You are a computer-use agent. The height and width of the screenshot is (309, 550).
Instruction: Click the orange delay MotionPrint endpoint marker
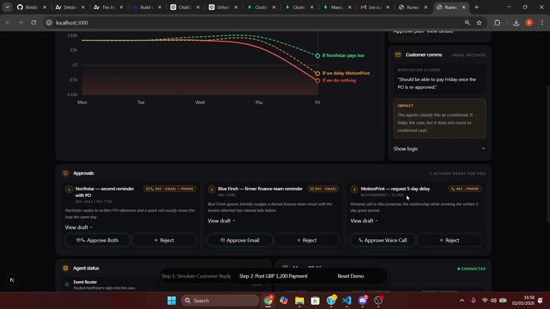coord(318,73)
